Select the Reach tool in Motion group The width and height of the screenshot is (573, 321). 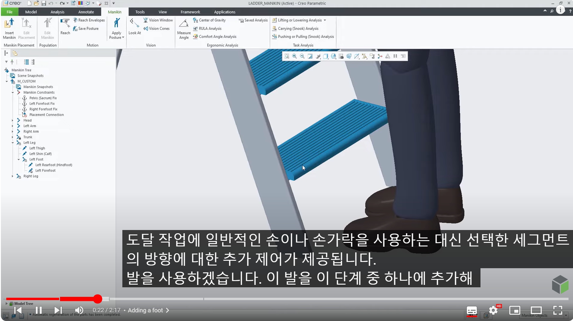click(65, 27)
